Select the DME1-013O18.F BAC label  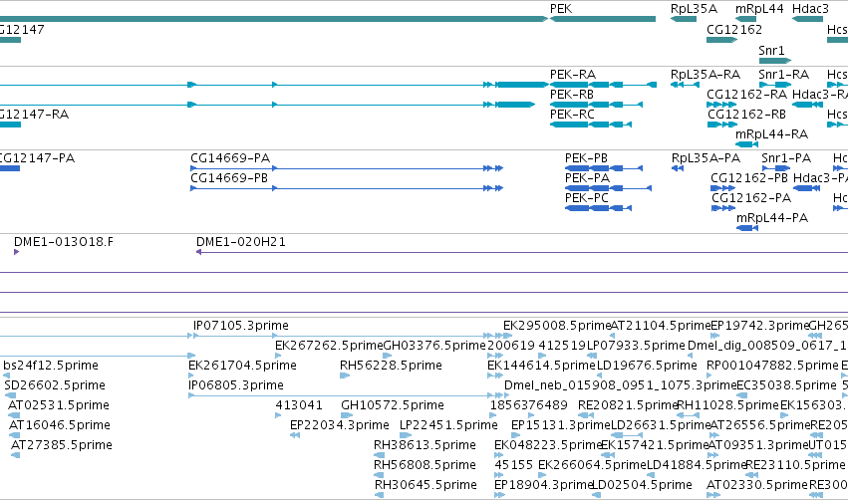point(64,242)
